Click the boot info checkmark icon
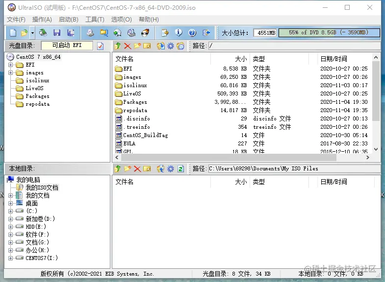The image size is (385, 282). 101,46
